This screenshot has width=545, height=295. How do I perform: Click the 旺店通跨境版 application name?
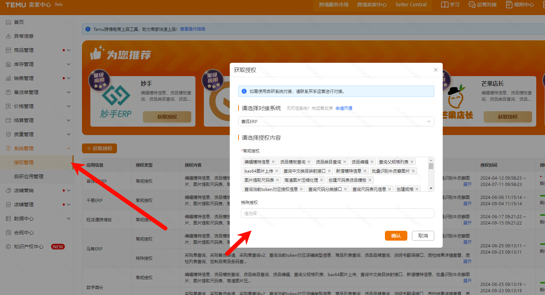pos(99,220)
